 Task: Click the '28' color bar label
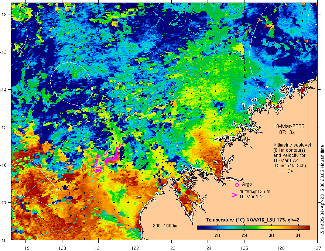pos(217,235)
